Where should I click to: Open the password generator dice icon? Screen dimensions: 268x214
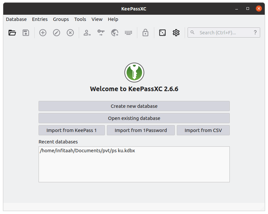(162, 33)
